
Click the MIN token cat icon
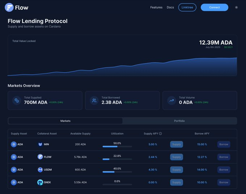[x=40, y=144]
